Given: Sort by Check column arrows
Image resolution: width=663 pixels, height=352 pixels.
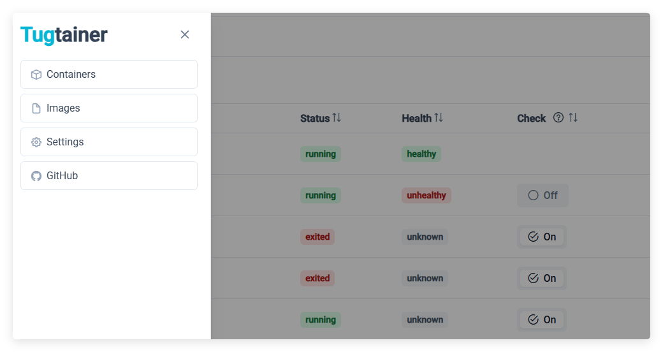Looking at the screenshot, I should coord(573,117).
